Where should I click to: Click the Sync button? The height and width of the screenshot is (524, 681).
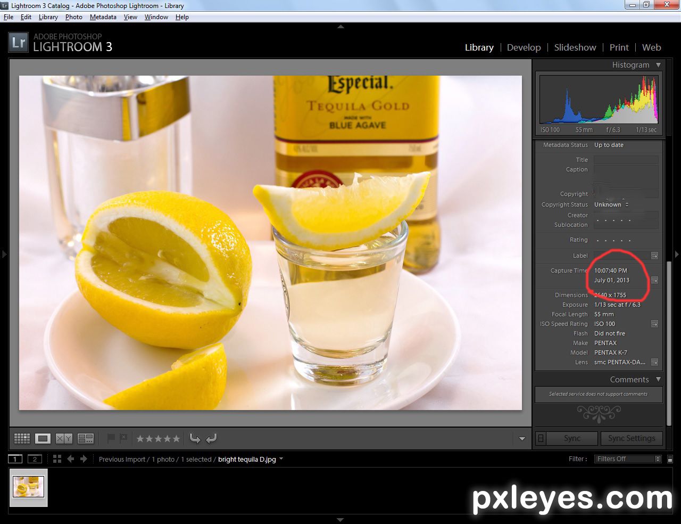pyautogui.click(x=572, y=438)
